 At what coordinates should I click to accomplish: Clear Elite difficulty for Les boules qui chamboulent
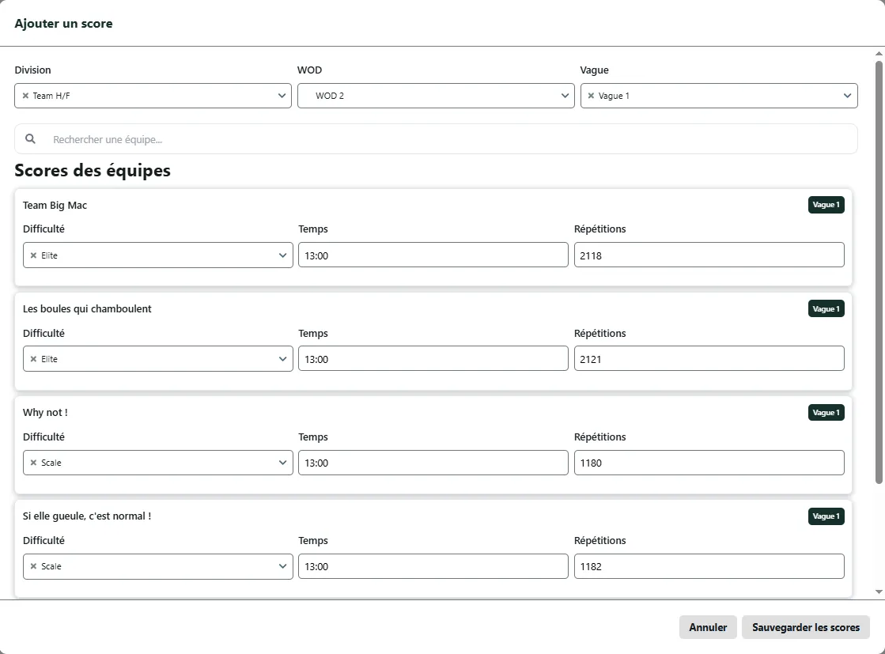(x=33, y=359)
